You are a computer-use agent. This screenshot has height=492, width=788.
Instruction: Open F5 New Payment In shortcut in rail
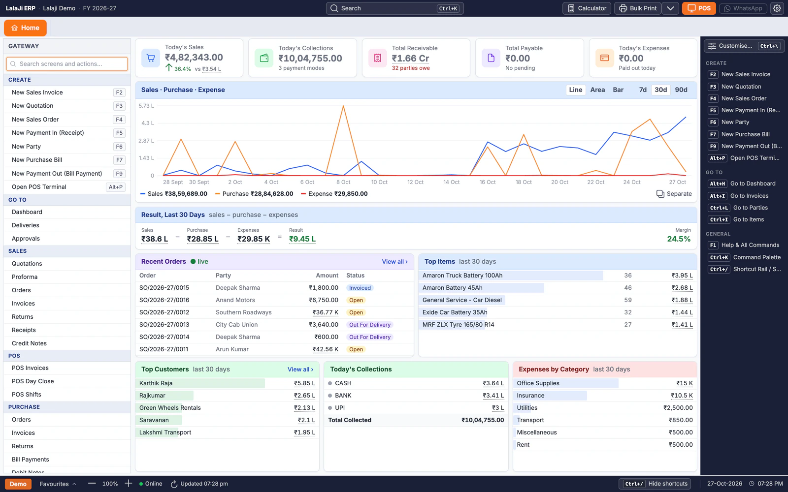[744, 110]
